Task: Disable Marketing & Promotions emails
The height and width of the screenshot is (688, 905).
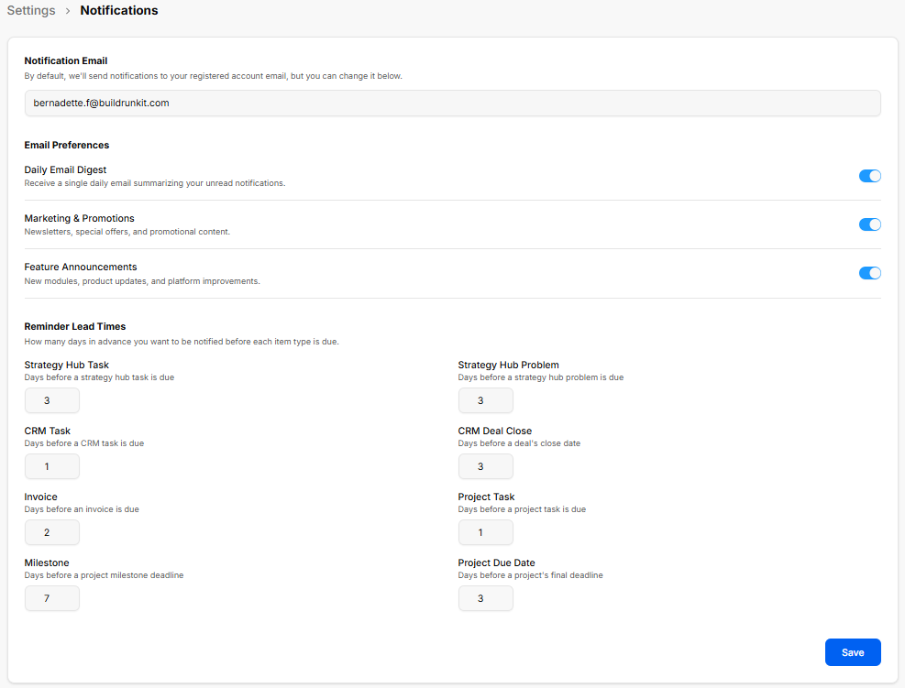Action: 869,224
